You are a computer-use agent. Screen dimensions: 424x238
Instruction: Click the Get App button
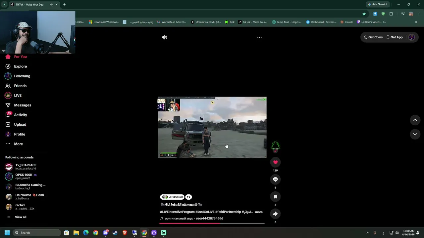coord(395,37)
